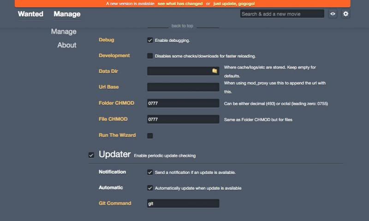The image size is (369, 221).
Task: Select About in the sidebar
Action: [67, 45]
